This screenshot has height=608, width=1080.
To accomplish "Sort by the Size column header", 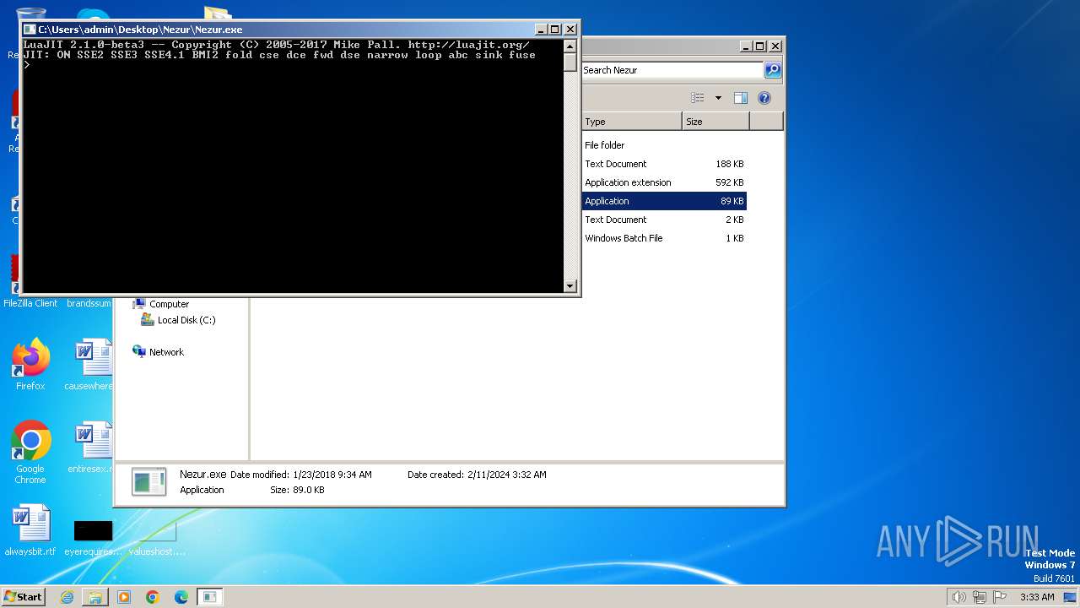I will click(715, 122).
